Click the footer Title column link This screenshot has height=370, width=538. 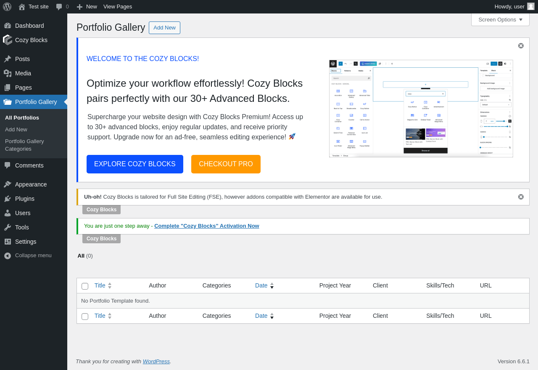pos(100,316)
